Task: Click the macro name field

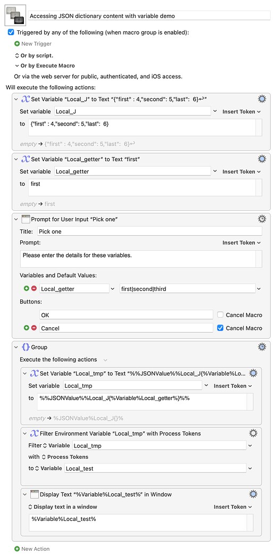Action: pos(149,15)
